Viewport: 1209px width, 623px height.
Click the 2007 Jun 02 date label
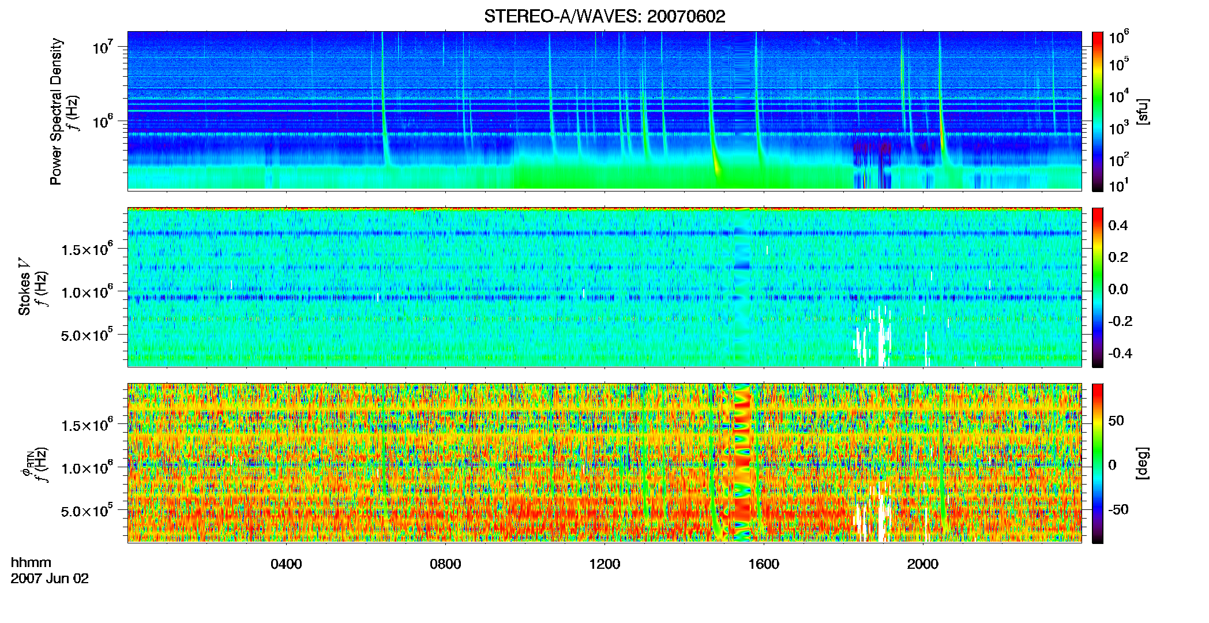coord(50,579)
